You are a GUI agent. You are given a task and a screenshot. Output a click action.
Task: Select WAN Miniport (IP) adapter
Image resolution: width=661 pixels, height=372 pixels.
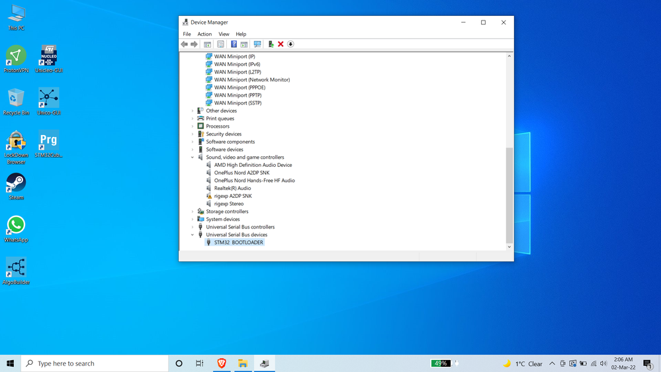[x=234, y=56]
